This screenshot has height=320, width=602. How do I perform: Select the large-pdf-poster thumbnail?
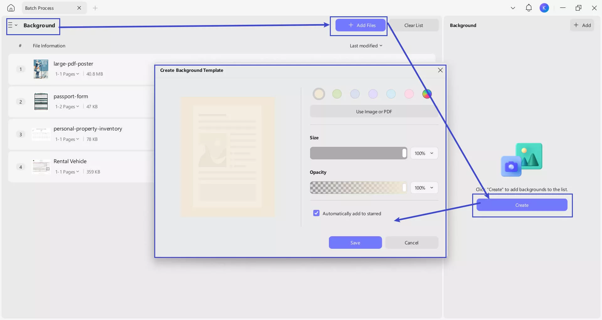[x=41, y=69]
